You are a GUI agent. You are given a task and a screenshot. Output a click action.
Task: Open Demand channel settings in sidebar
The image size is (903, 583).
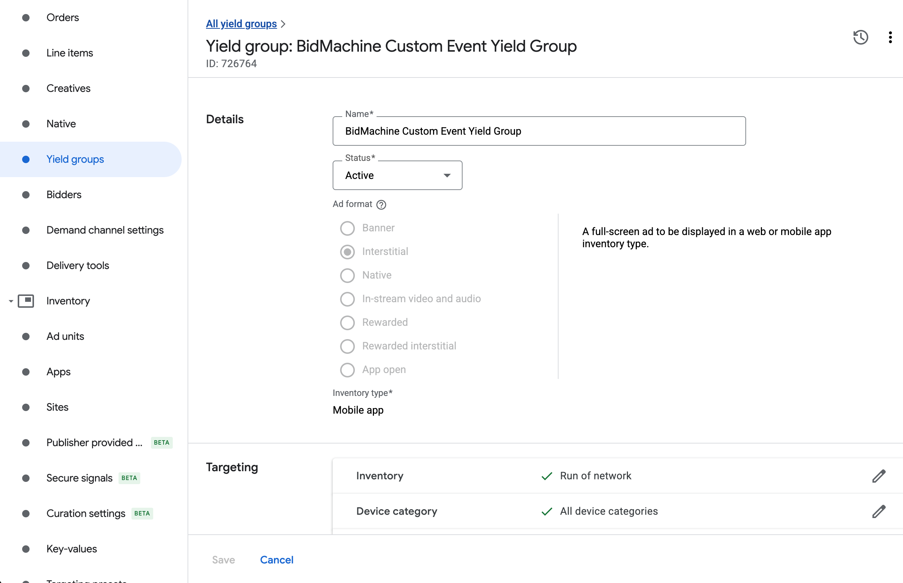105,230
